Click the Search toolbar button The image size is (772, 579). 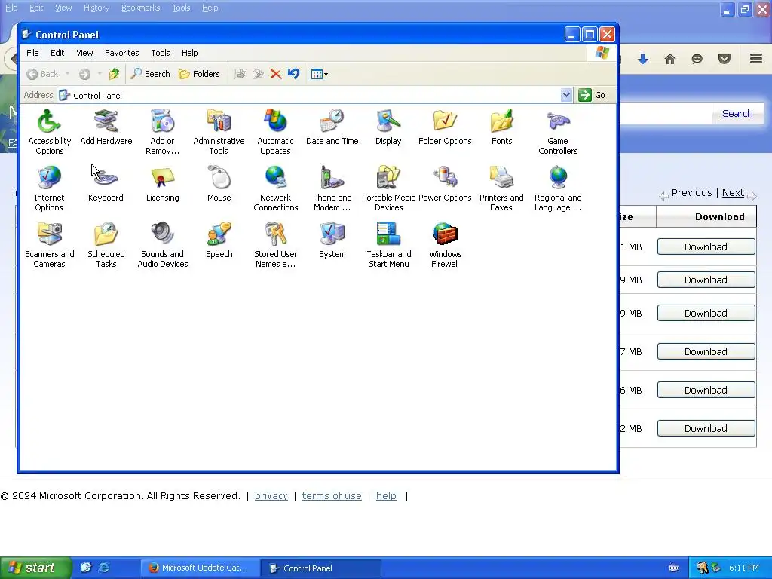pyautogui.click(x=151, y=74)
